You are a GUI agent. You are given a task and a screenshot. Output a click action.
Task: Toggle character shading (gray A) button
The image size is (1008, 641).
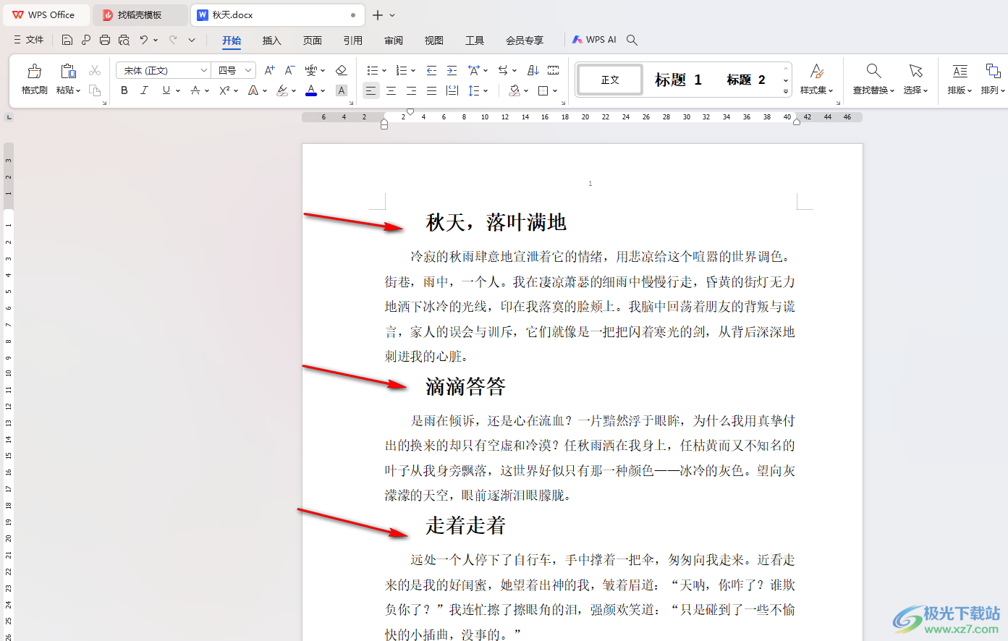(342, 90)
